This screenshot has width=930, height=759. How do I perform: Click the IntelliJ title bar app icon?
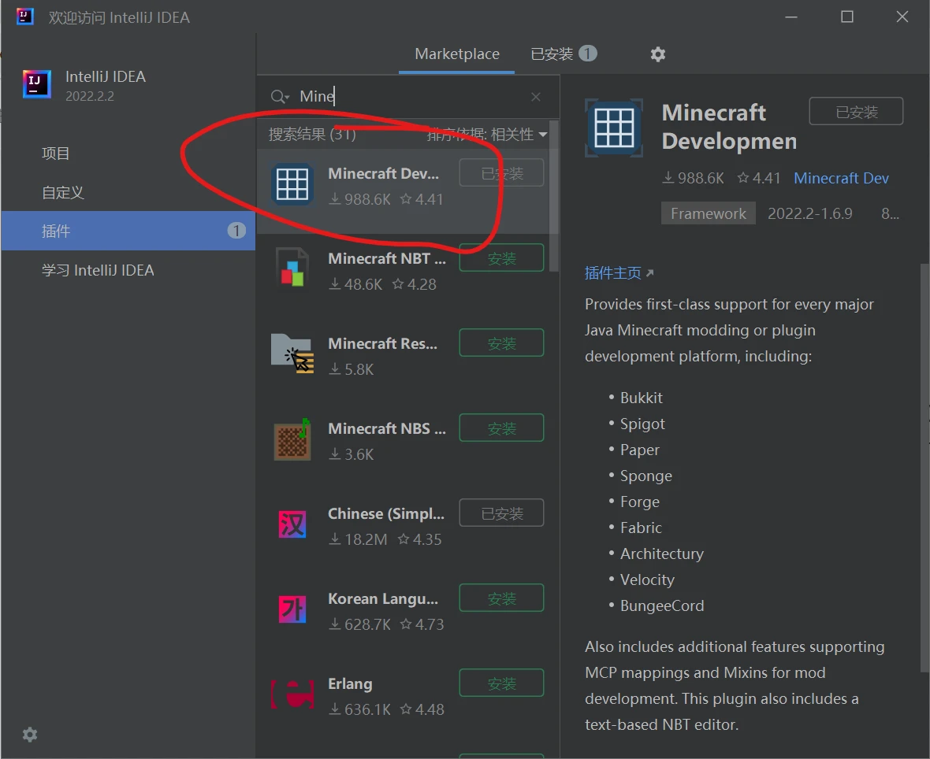(25, 17)
